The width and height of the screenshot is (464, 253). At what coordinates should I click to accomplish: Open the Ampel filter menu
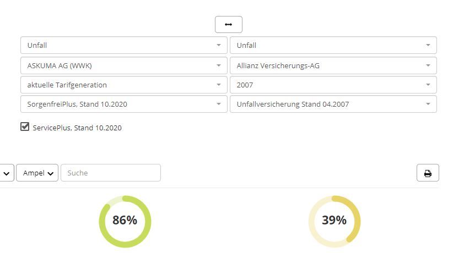[37, 173]
